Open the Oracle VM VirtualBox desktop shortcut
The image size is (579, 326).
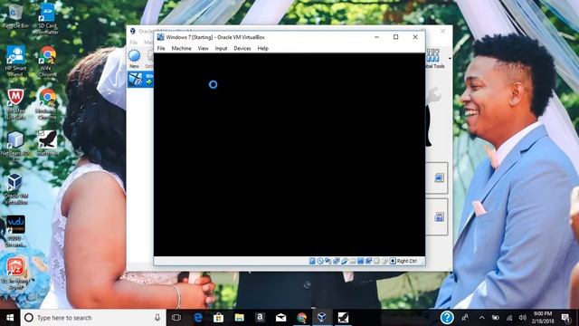tap(15, 189)
